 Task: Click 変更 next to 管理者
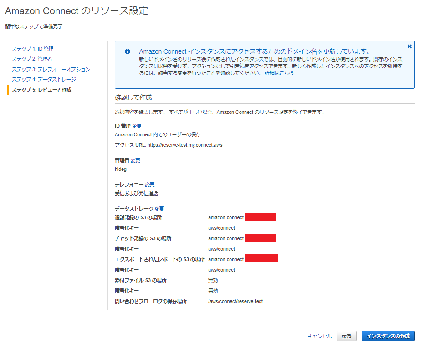pos(135,160)
